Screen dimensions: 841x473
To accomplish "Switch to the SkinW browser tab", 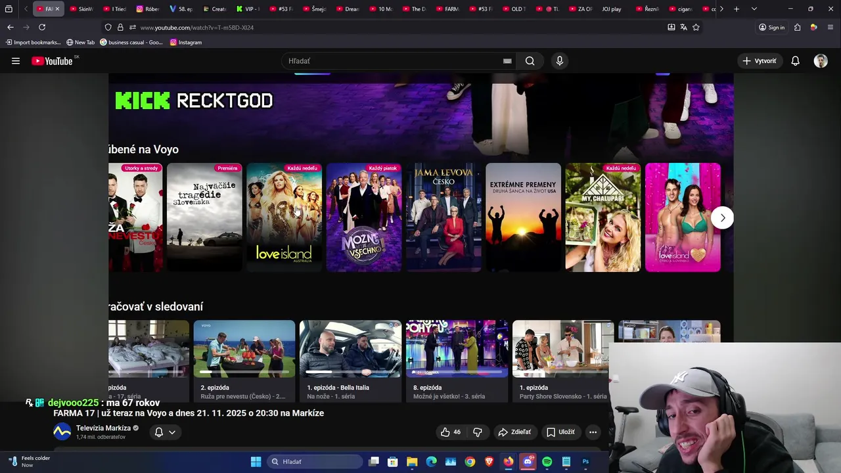I will coord(81,9).
